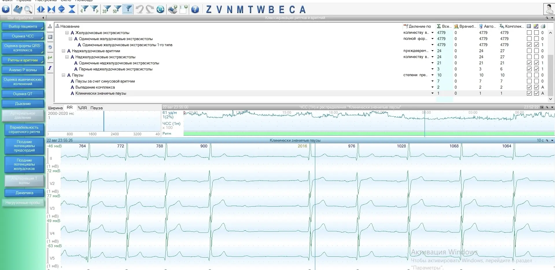Apply the 50 Hz filter icon
The height and width of the screenshot is (270, 555).
click(x=117, y=10)
